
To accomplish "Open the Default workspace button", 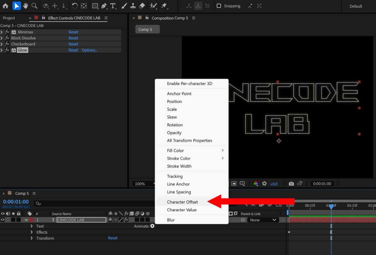I will pyautogui.click(x=355, y=6).
